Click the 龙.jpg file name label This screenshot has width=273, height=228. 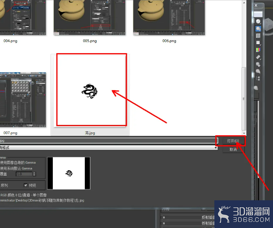tap(90, 133)
